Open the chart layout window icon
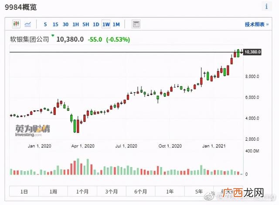The width and height of the screenshot is (279, 205). click(x=136, y=24)
